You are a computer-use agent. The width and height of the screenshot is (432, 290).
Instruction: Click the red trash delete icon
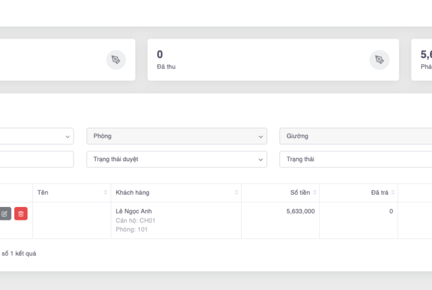point(21,214)
